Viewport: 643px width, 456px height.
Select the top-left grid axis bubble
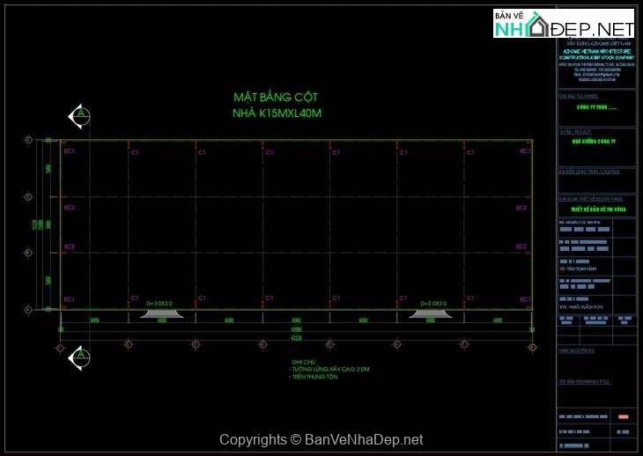(x=28, y=140)
